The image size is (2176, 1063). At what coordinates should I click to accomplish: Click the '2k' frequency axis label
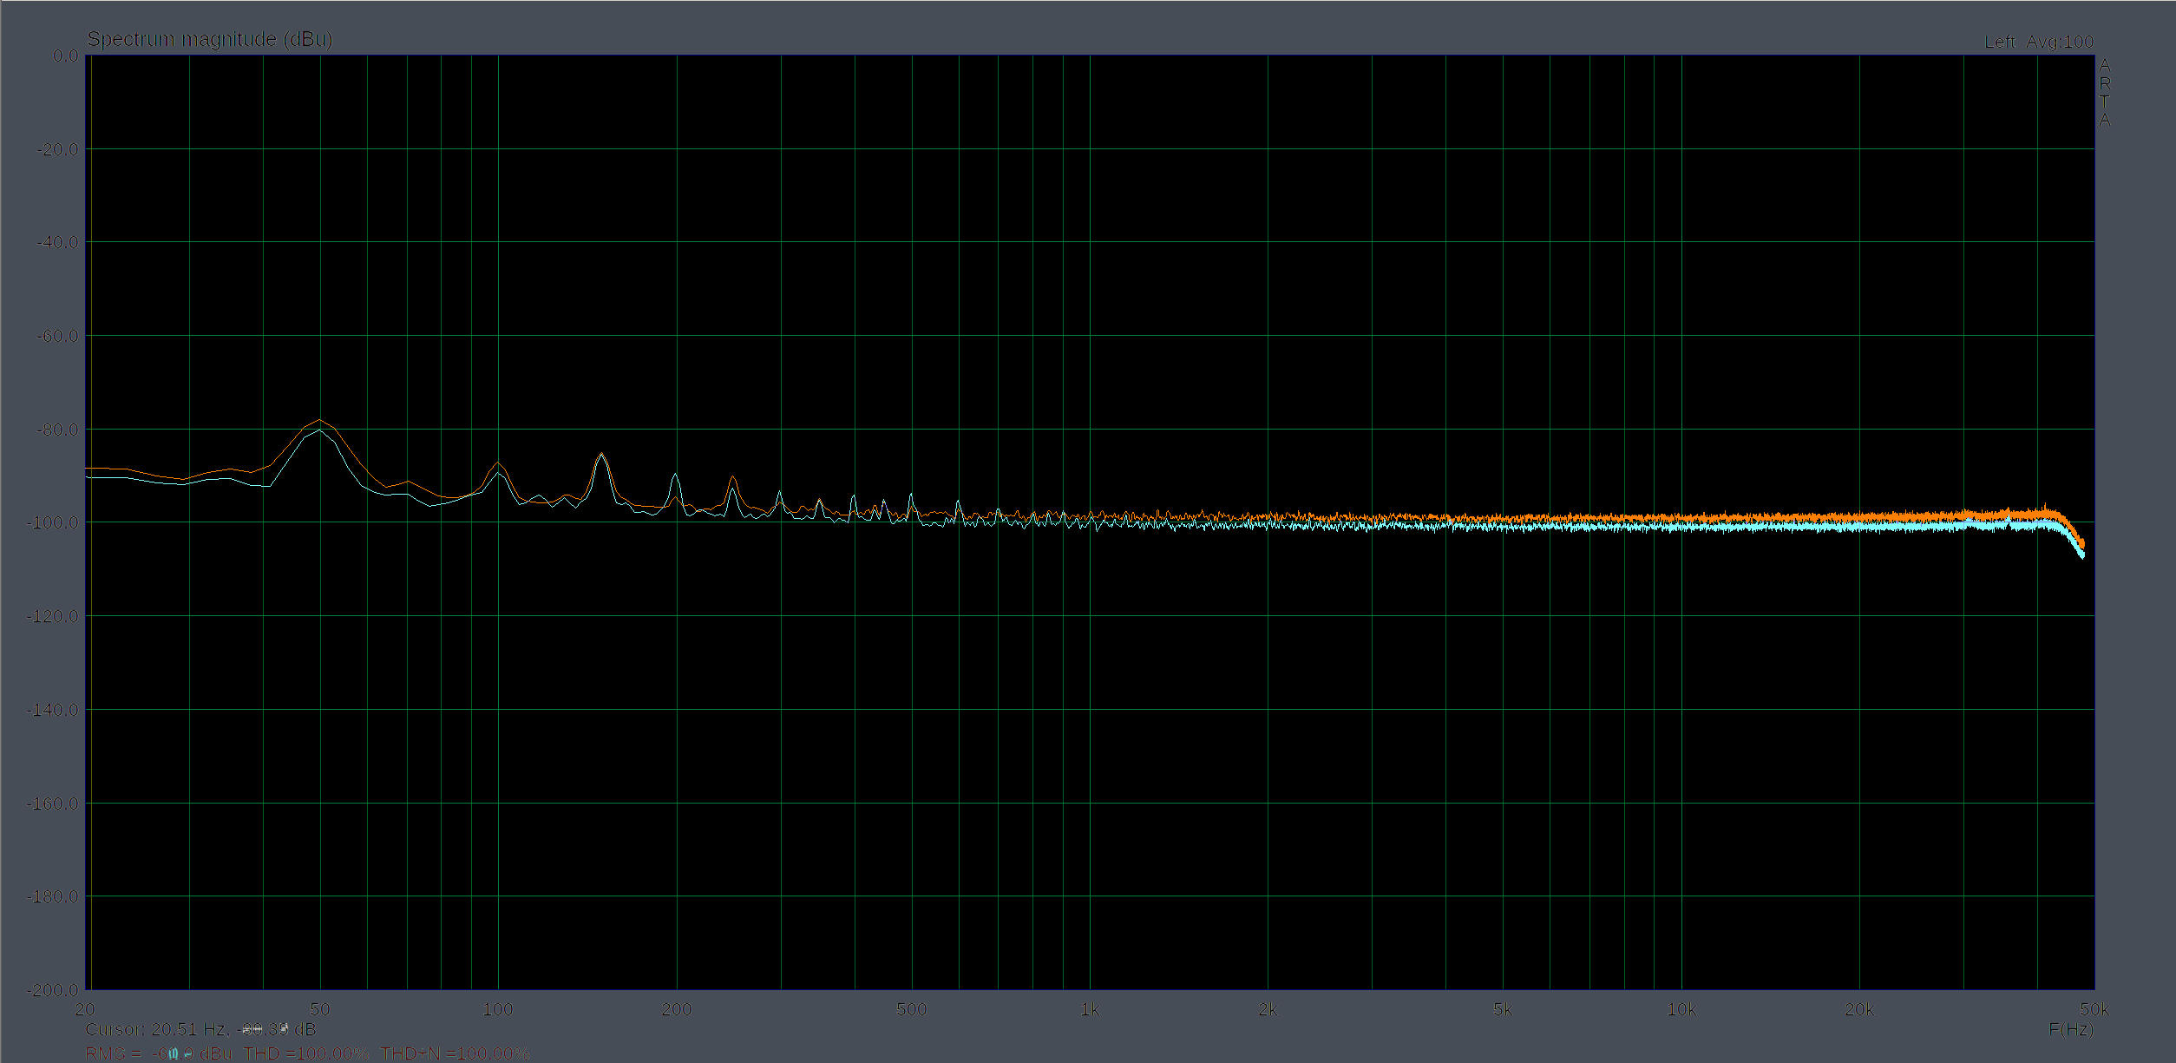click(x=1268, y=1009)
